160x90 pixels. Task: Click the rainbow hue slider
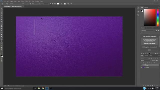pos(158,17)
